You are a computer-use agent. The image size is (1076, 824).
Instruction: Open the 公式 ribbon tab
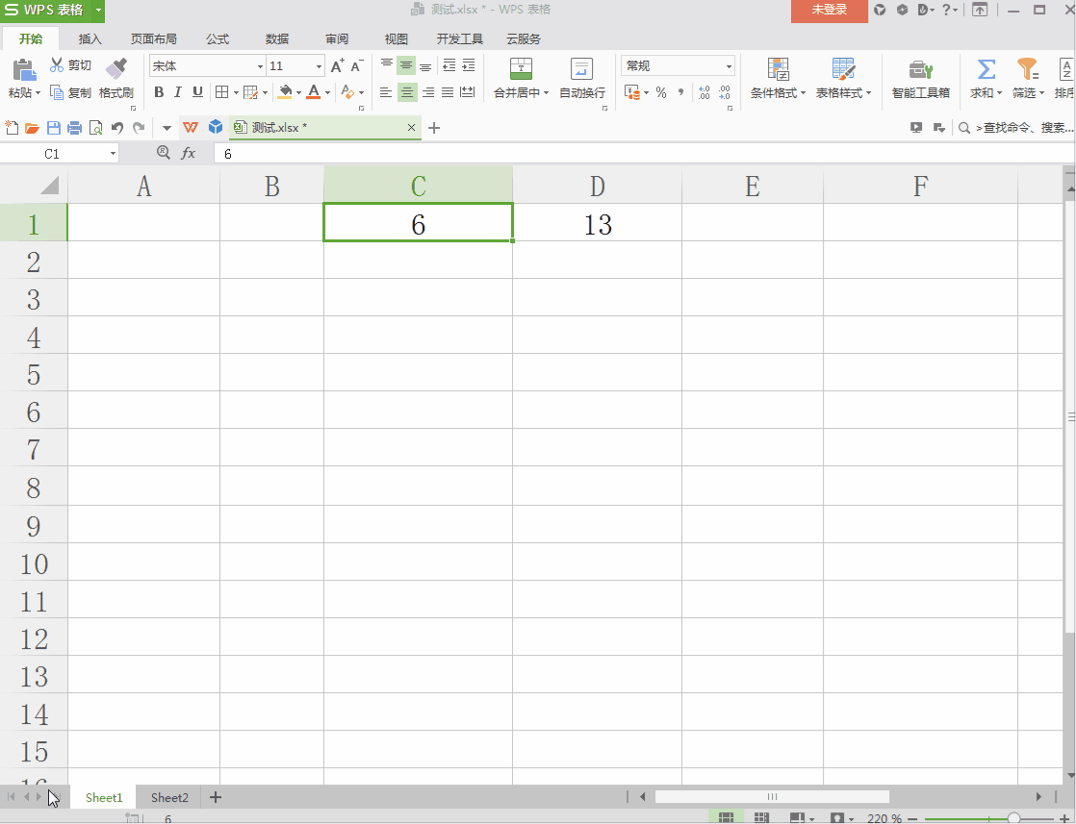click(218, 39)
